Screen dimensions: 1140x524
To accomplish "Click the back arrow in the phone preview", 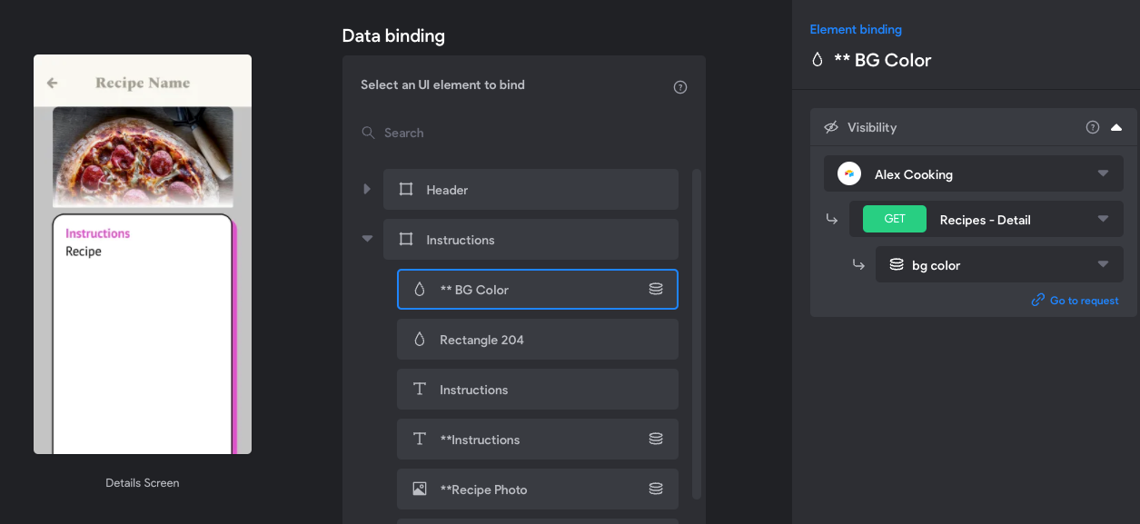I will click(x=53, y=83).
